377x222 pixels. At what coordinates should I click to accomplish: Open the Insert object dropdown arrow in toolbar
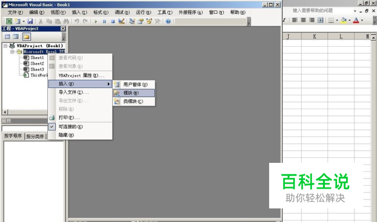tap(23, 22)
